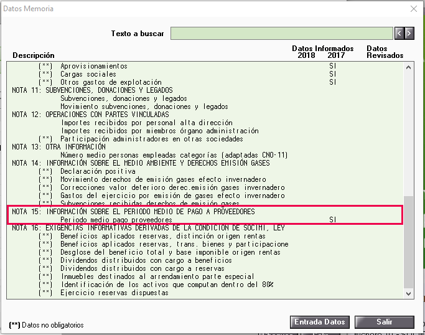Select Beneficios aplicados reservas, trans. bienes row

click(x=205, y=244)
